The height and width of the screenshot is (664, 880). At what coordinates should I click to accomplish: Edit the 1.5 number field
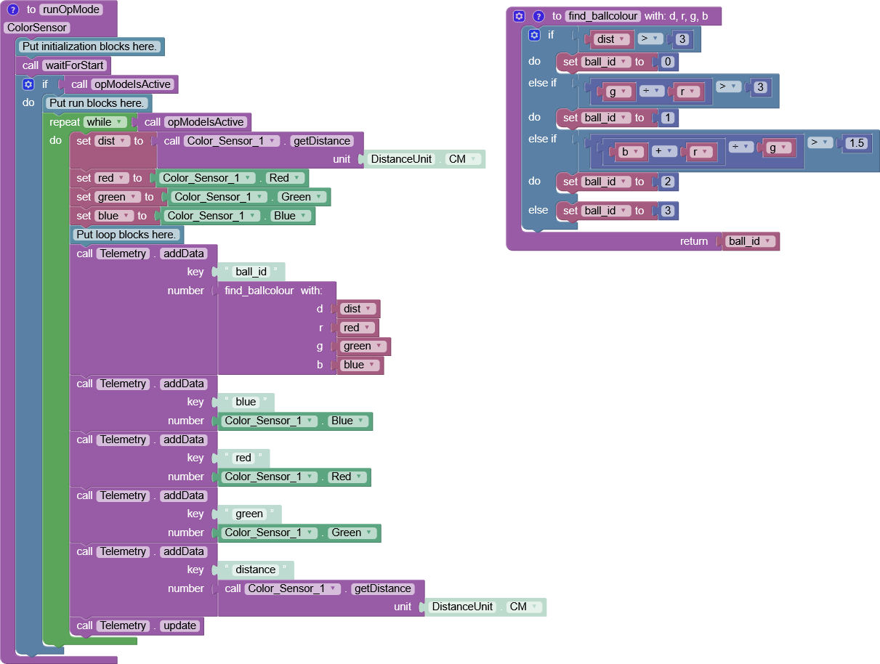click(x=857, y=143)
